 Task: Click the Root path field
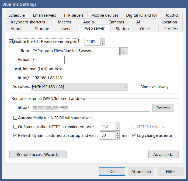pos(75,51)
